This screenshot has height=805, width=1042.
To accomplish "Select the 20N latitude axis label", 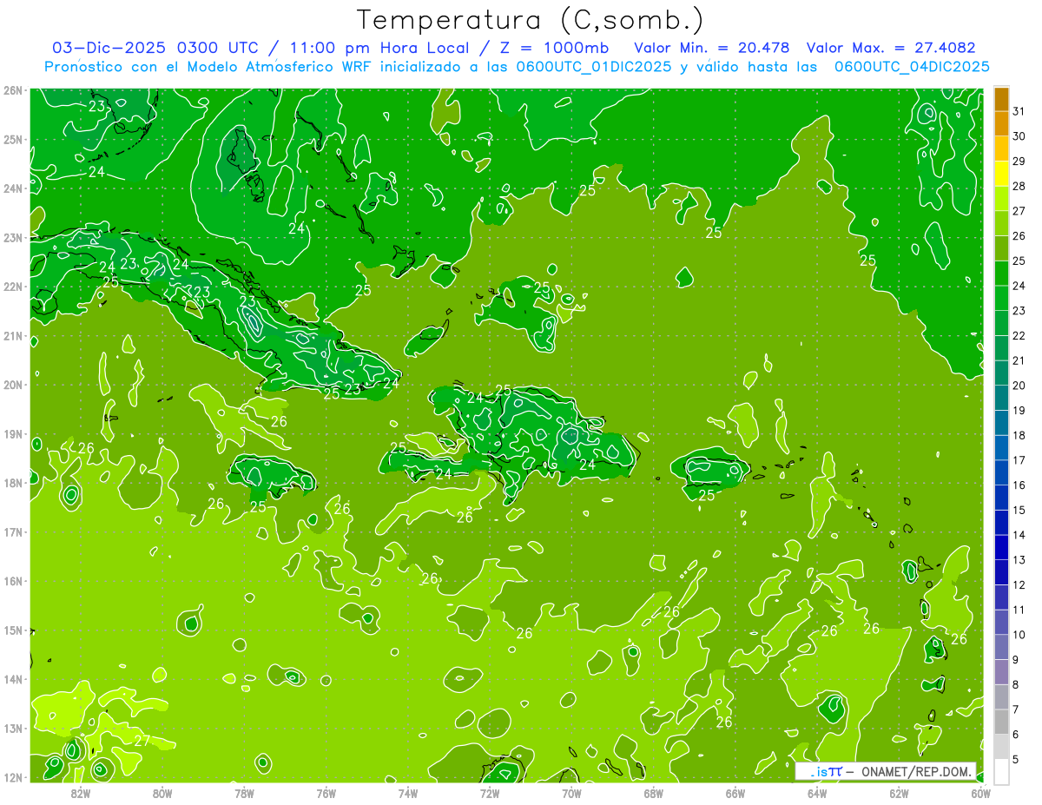I will 12,385.
